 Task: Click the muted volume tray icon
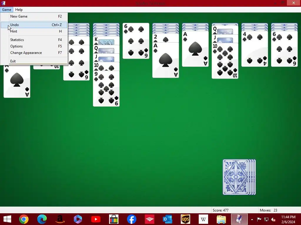(x=273, y=219)
